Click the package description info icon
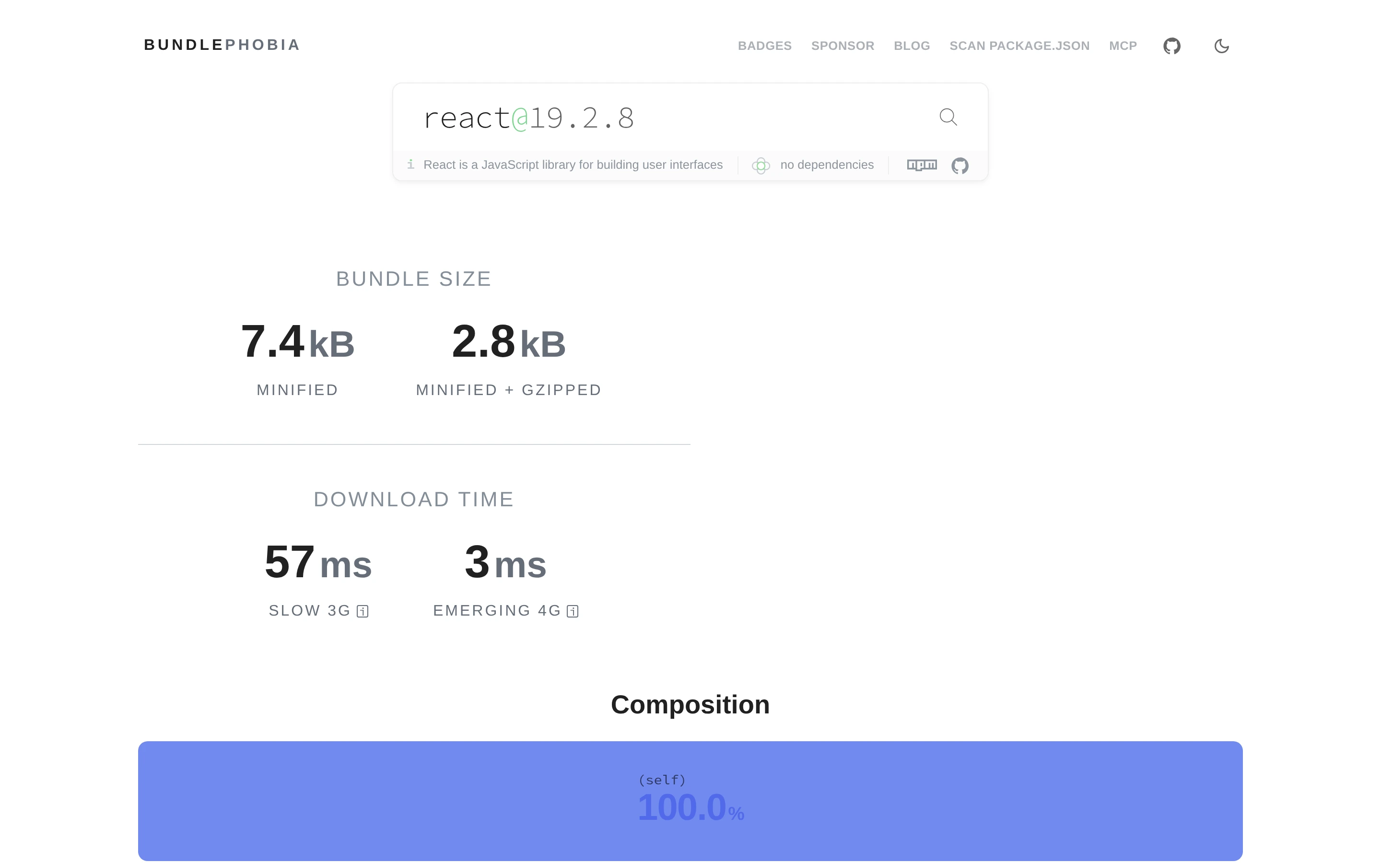Viewport: 1381px width, 863px height. 410,164
